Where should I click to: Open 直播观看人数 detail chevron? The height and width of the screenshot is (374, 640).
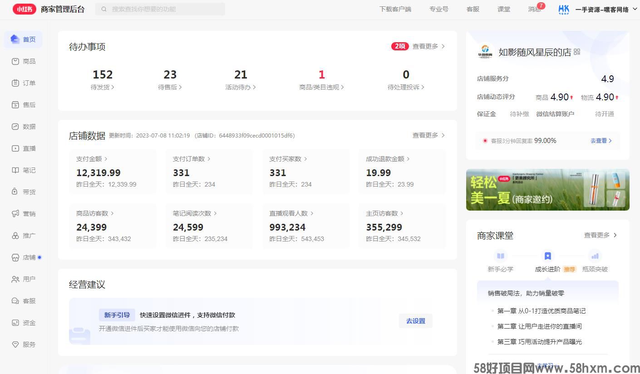[x=312, y=213]
